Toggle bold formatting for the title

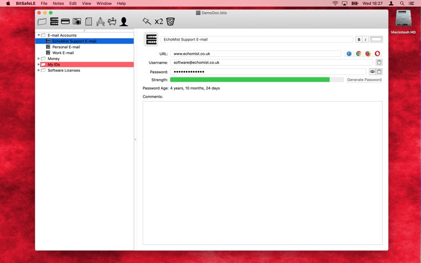point(359,39)
